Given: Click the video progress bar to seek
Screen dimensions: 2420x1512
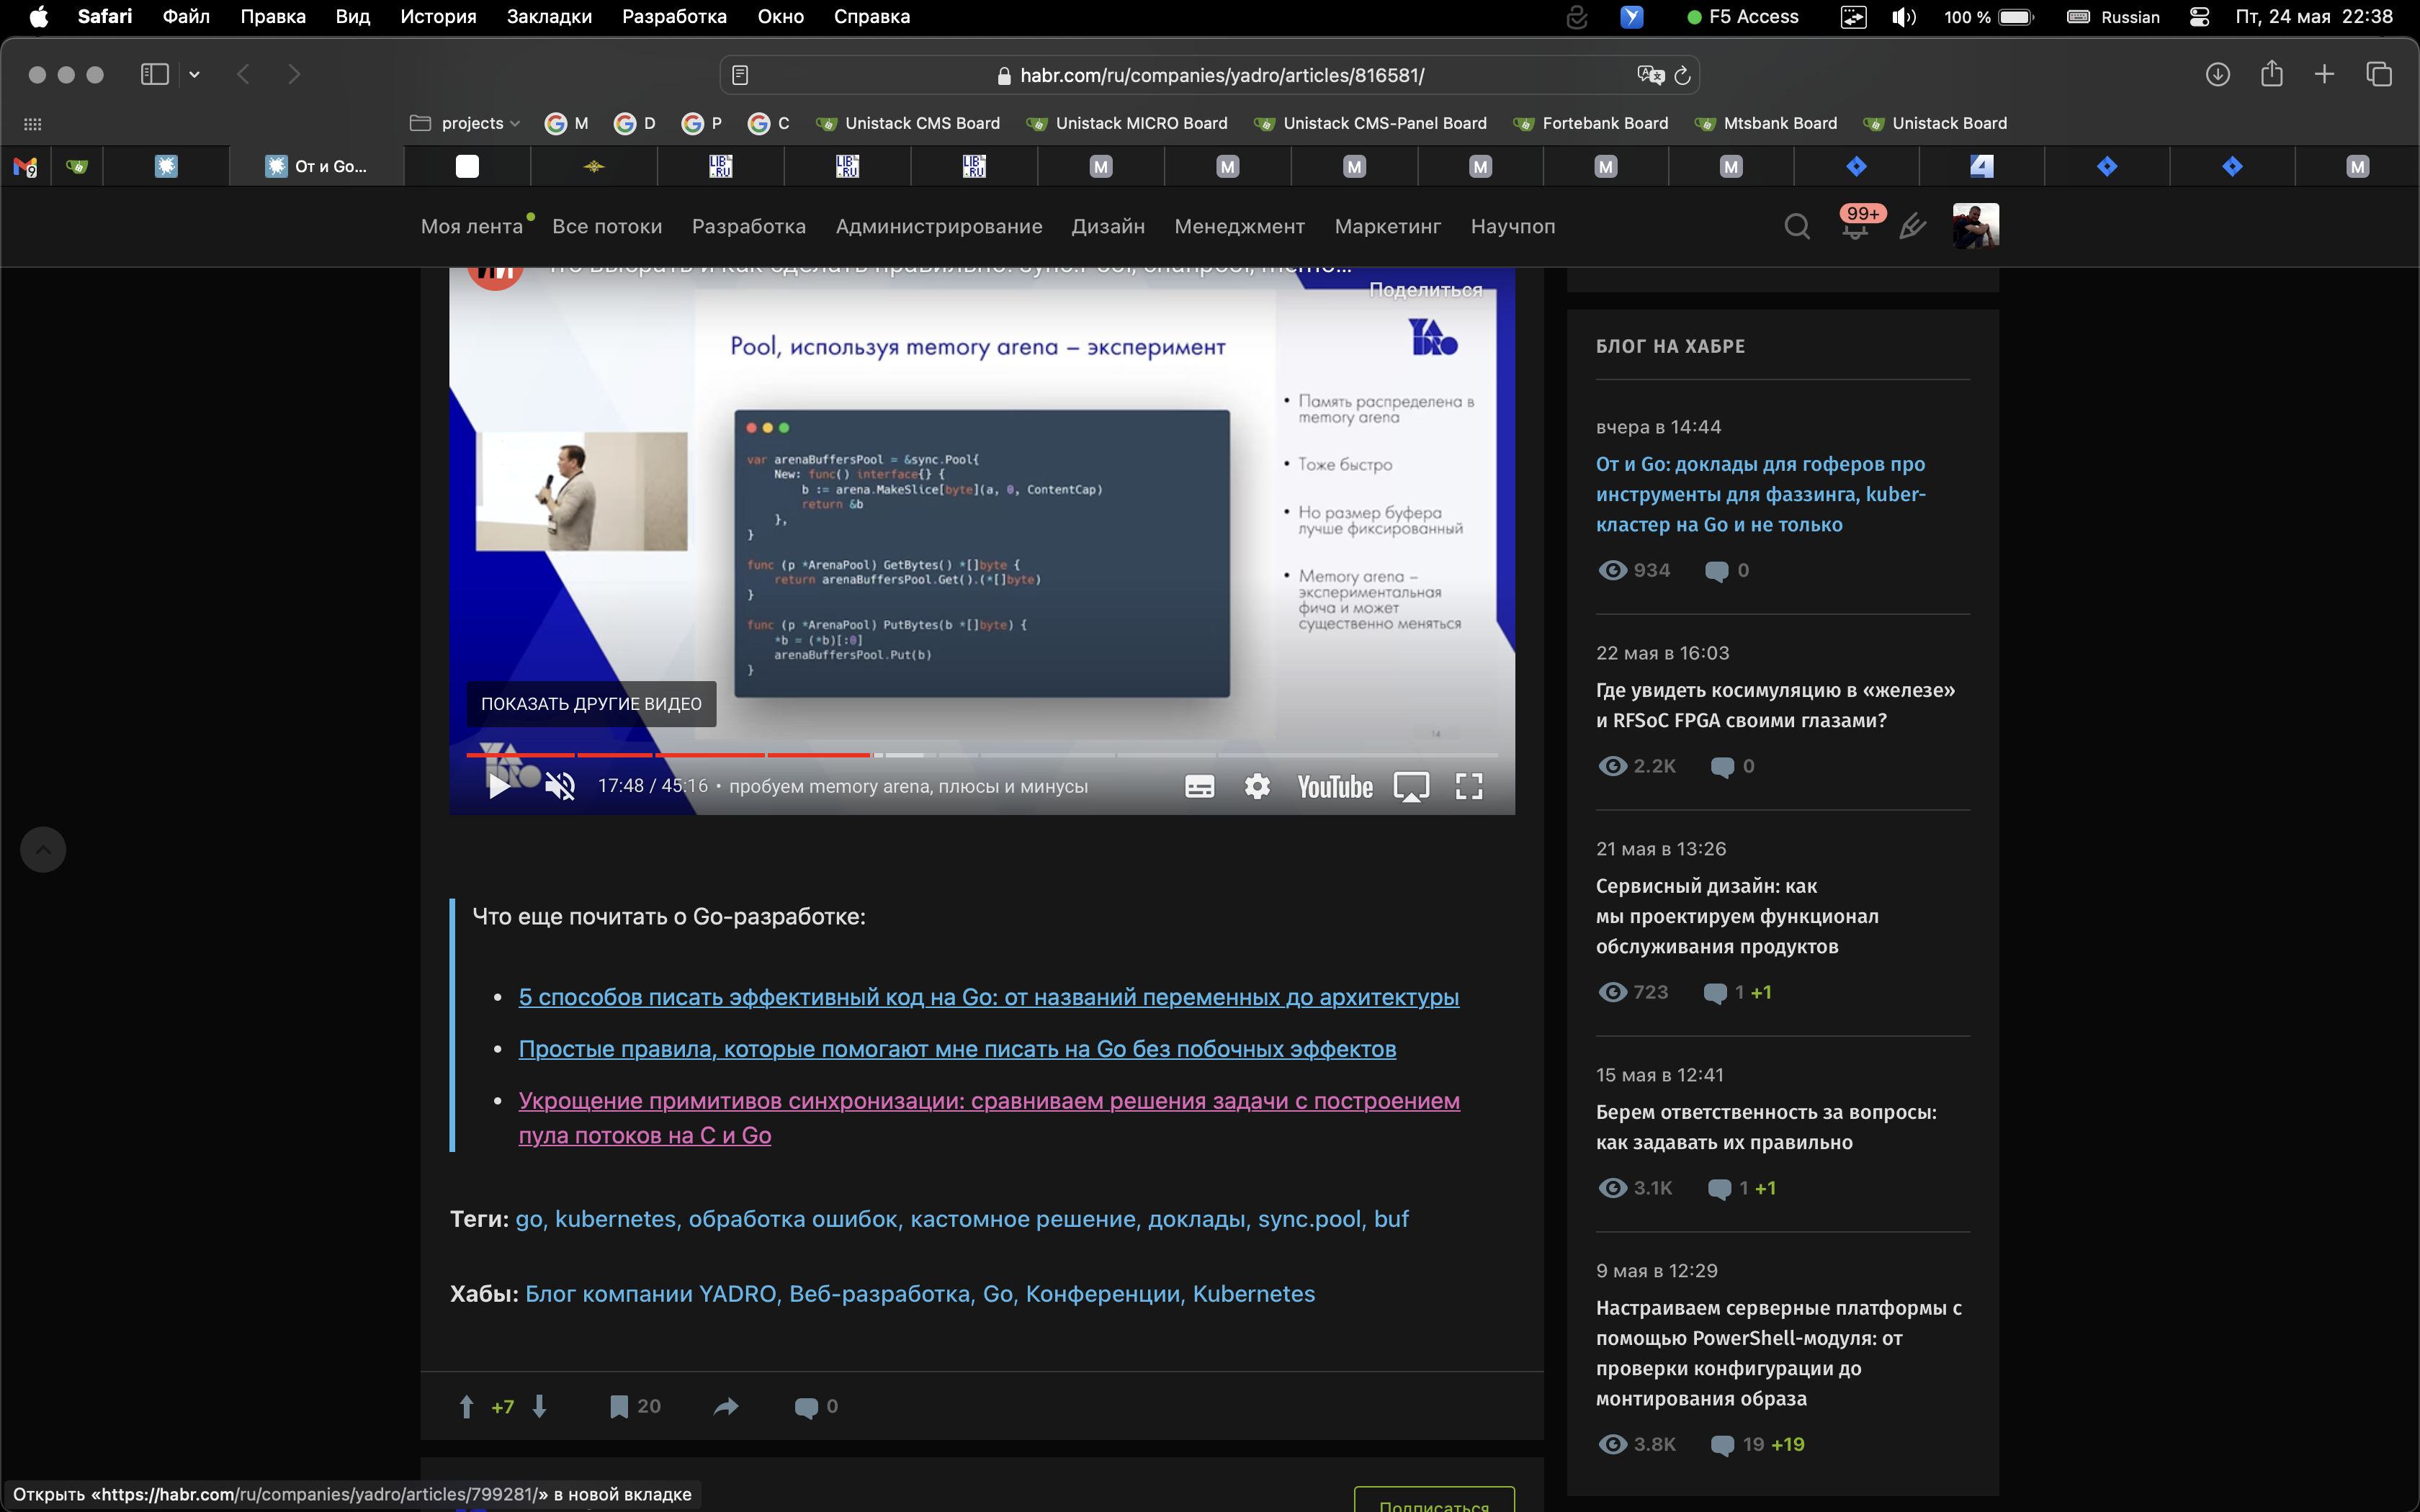Looking at the screenshot, I should click(1100, 754).
